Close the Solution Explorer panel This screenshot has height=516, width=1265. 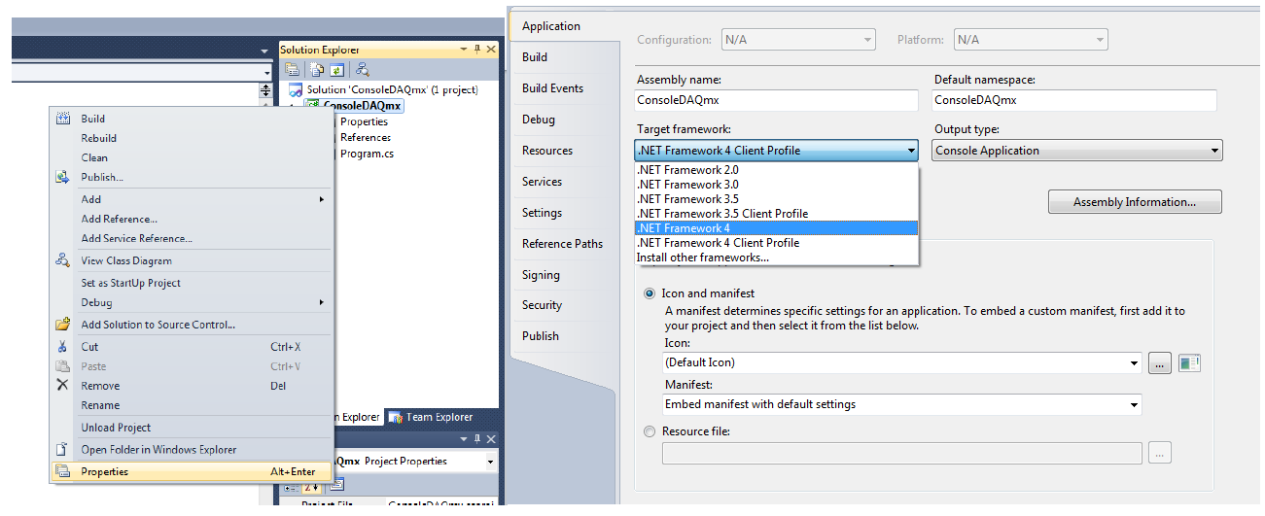[490, 49]
